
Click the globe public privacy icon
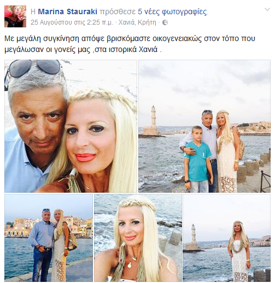coord(165,22)
